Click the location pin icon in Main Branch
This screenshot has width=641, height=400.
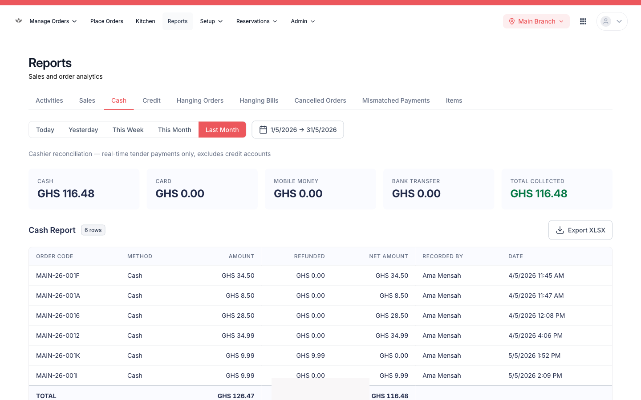[x=512, y=21]
